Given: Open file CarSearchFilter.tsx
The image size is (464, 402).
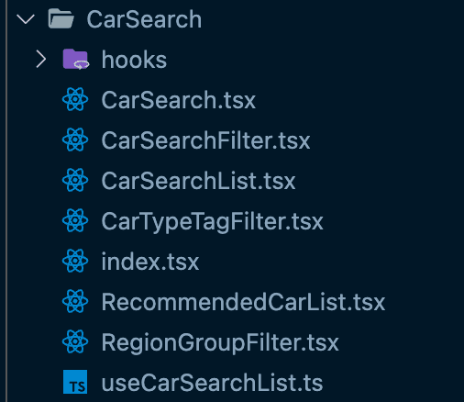Looking at the screenshot, I should [x=205, y=140].
